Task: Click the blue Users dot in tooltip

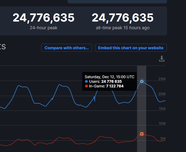Action: coord(87,82)
